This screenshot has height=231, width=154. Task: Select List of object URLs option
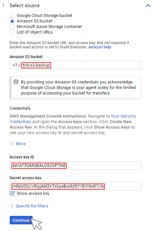pos(12,32)
